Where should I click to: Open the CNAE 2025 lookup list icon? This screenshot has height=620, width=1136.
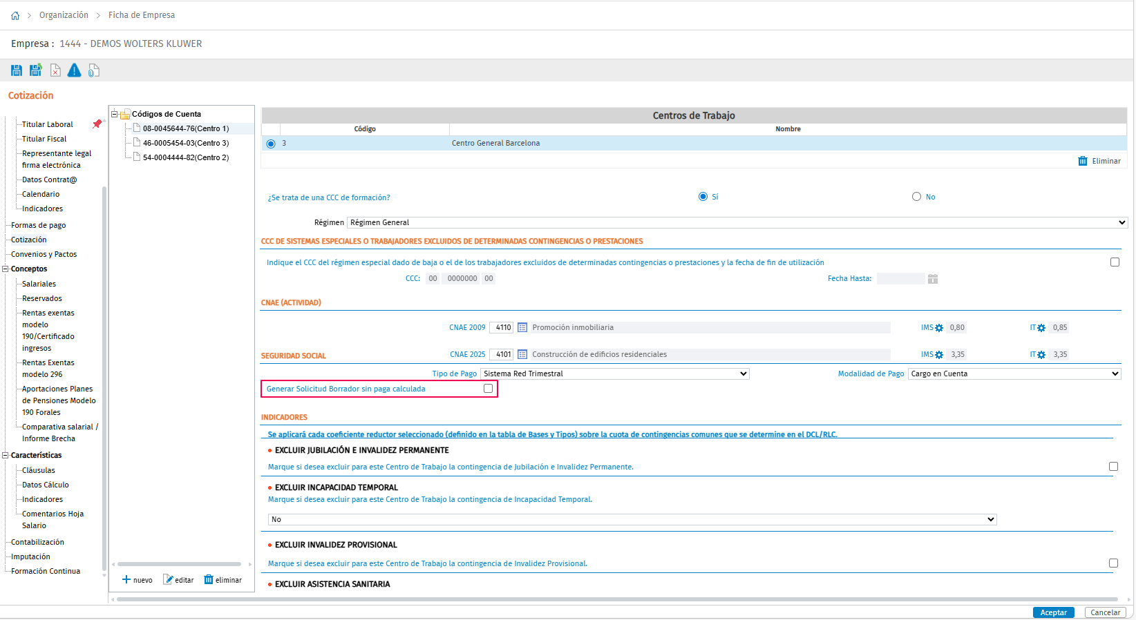point(522,355)
